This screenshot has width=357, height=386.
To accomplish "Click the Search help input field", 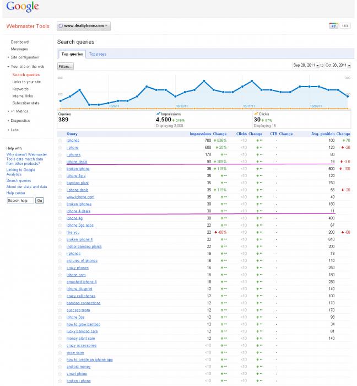I will pos(20,201).
